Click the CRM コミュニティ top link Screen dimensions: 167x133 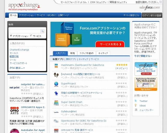(98, 2)
